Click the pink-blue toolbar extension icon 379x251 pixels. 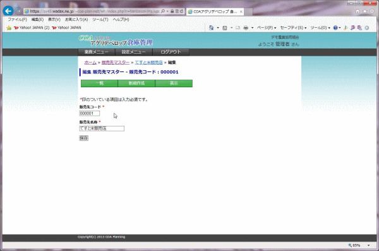(359, 28)
